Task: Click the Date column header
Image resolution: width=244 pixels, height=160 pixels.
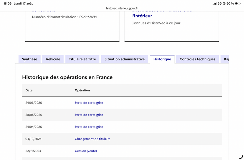Action: pyautogui.click(x=29, y=90)
